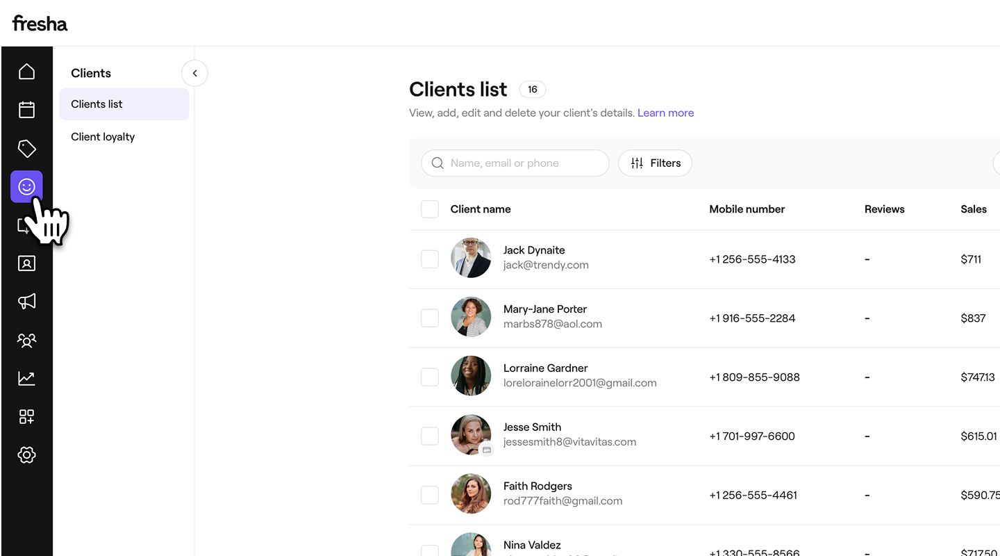Image resolution: width=1000 pixels, height=556 pixels.
Task: Click the $747.13 sales value
Action: tap(978, 377)
